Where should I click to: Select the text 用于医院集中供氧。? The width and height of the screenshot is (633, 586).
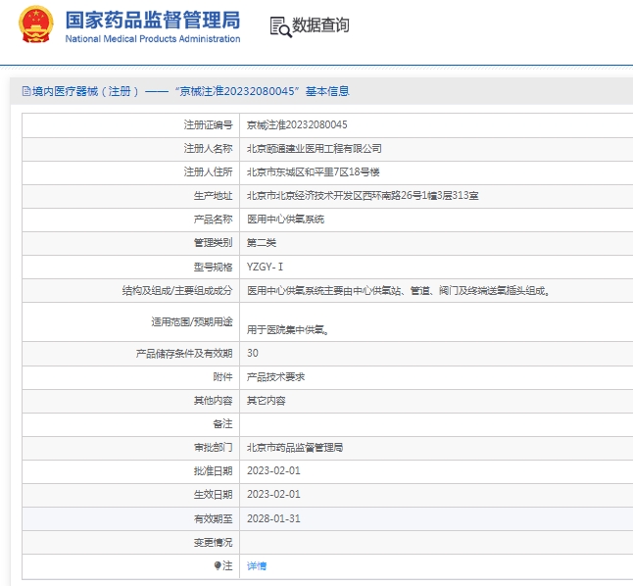coord(288,330)
